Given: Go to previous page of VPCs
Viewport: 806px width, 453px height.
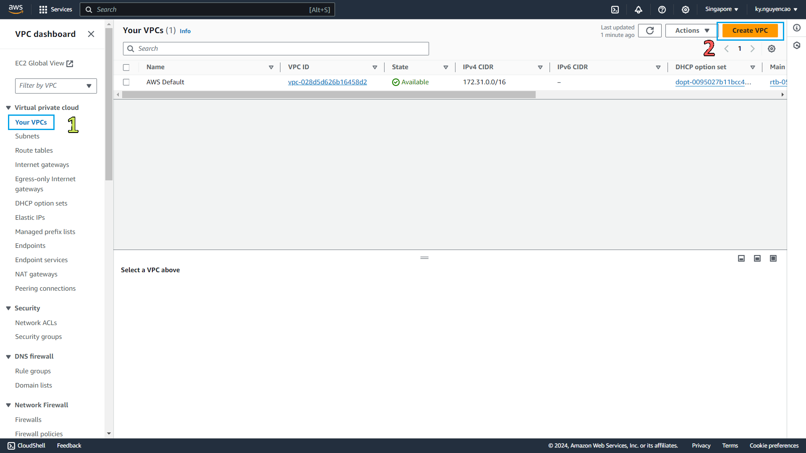Looking at the screenshot, I should 726,49.
